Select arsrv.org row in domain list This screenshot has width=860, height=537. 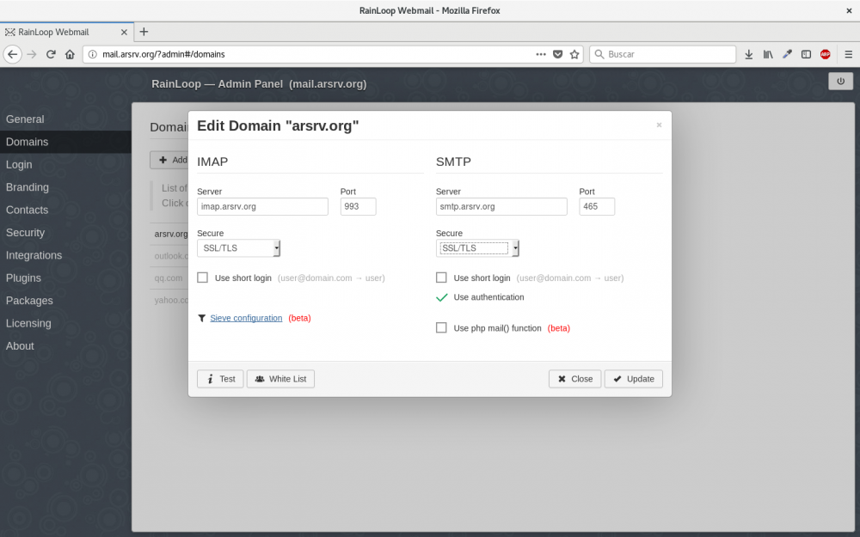(170, 234)
